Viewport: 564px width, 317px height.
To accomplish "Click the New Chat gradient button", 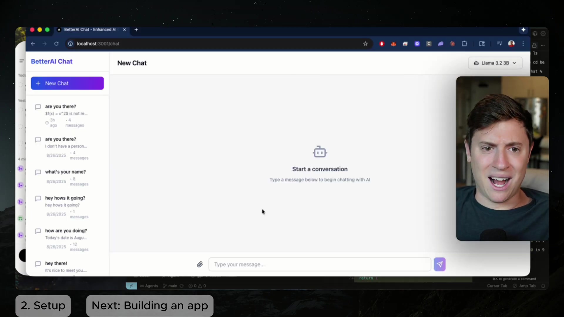I will [x=67, y=83].
